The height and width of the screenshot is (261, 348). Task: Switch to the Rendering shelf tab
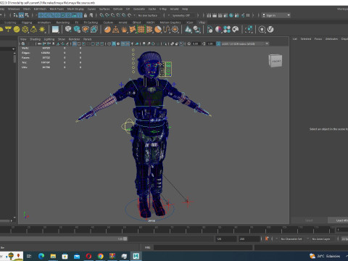(63, 22)
